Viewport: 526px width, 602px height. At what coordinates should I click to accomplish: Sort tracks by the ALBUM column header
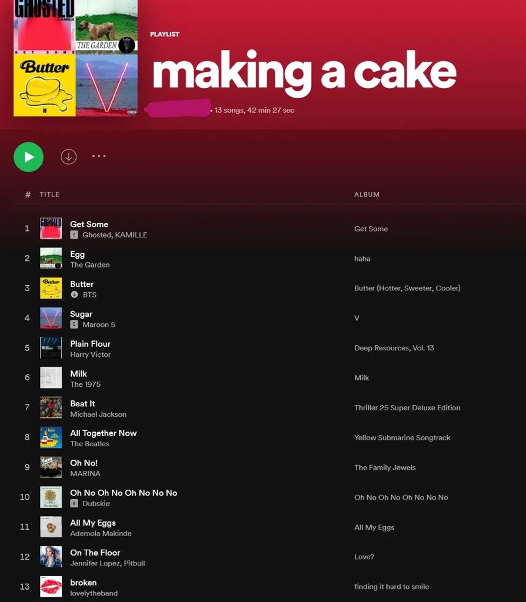coord(367,194)
